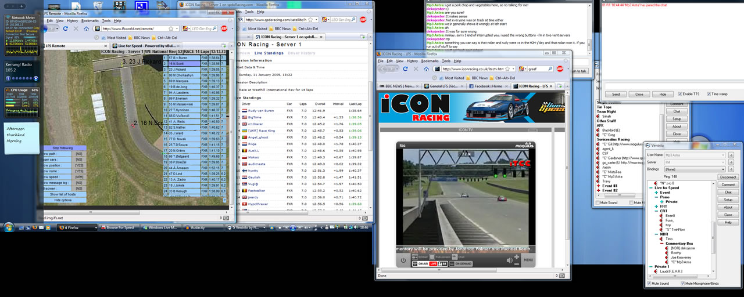The height and width of the screenshot is (297, 744).
Task: Collapse Commentary Box channel in Ventrilo
Action: pyautogui.click(x=662, y=243)
